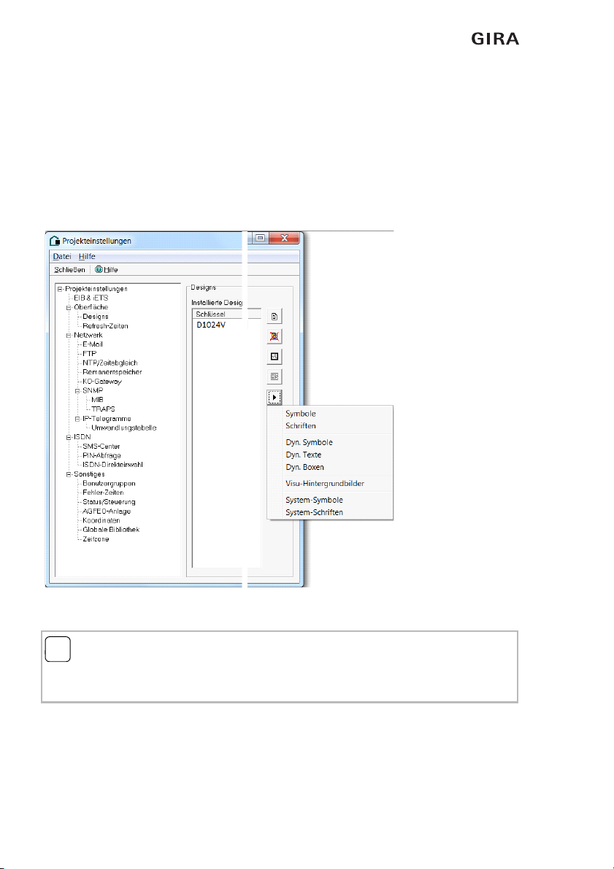
Task: Collapse the Netzwerk tree node
Action: [x=68, y=335]
